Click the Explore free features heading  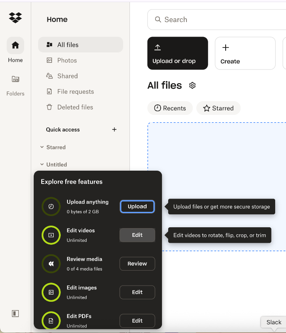pyautogui.click(x=72, y=182)
